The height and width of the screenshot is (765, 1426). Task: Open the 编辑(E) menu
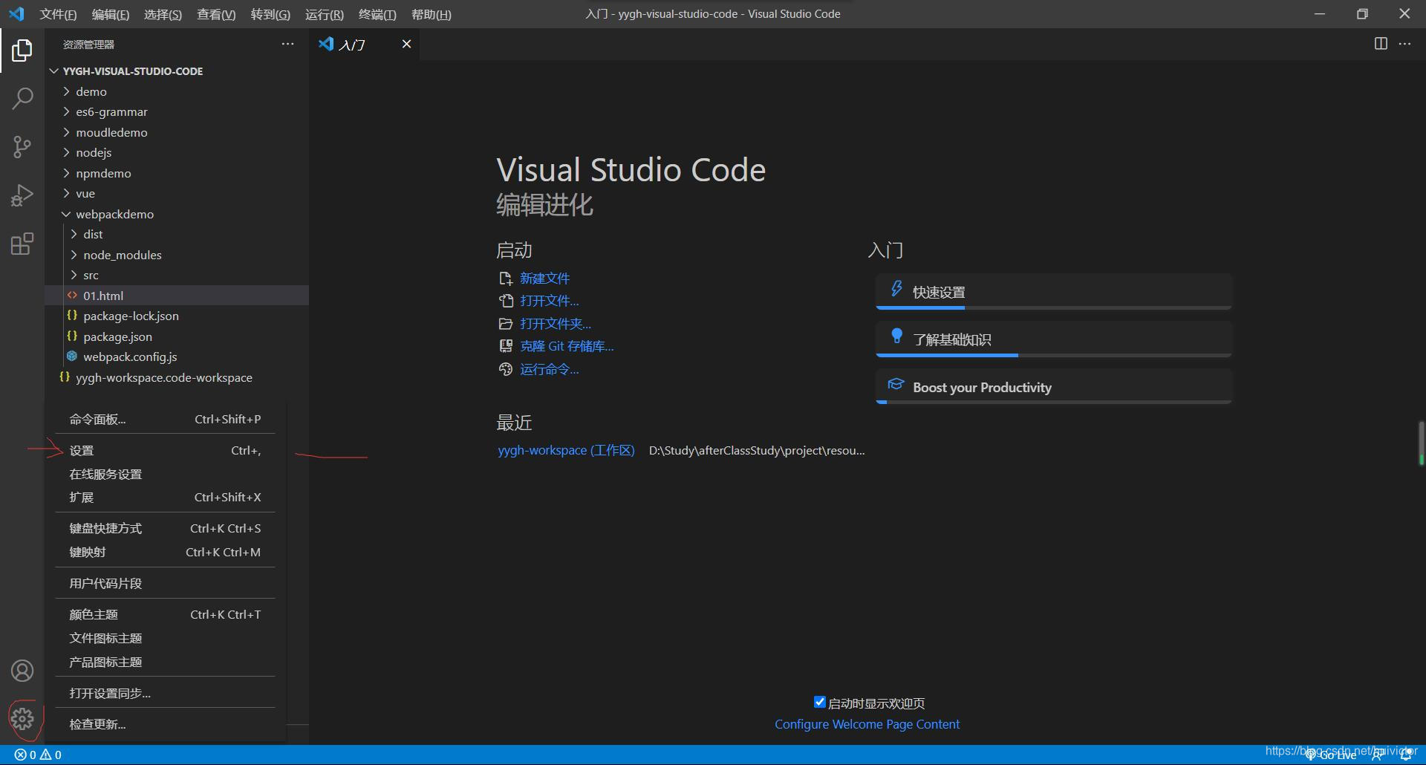pyautogui.click(x=111, y=14)
